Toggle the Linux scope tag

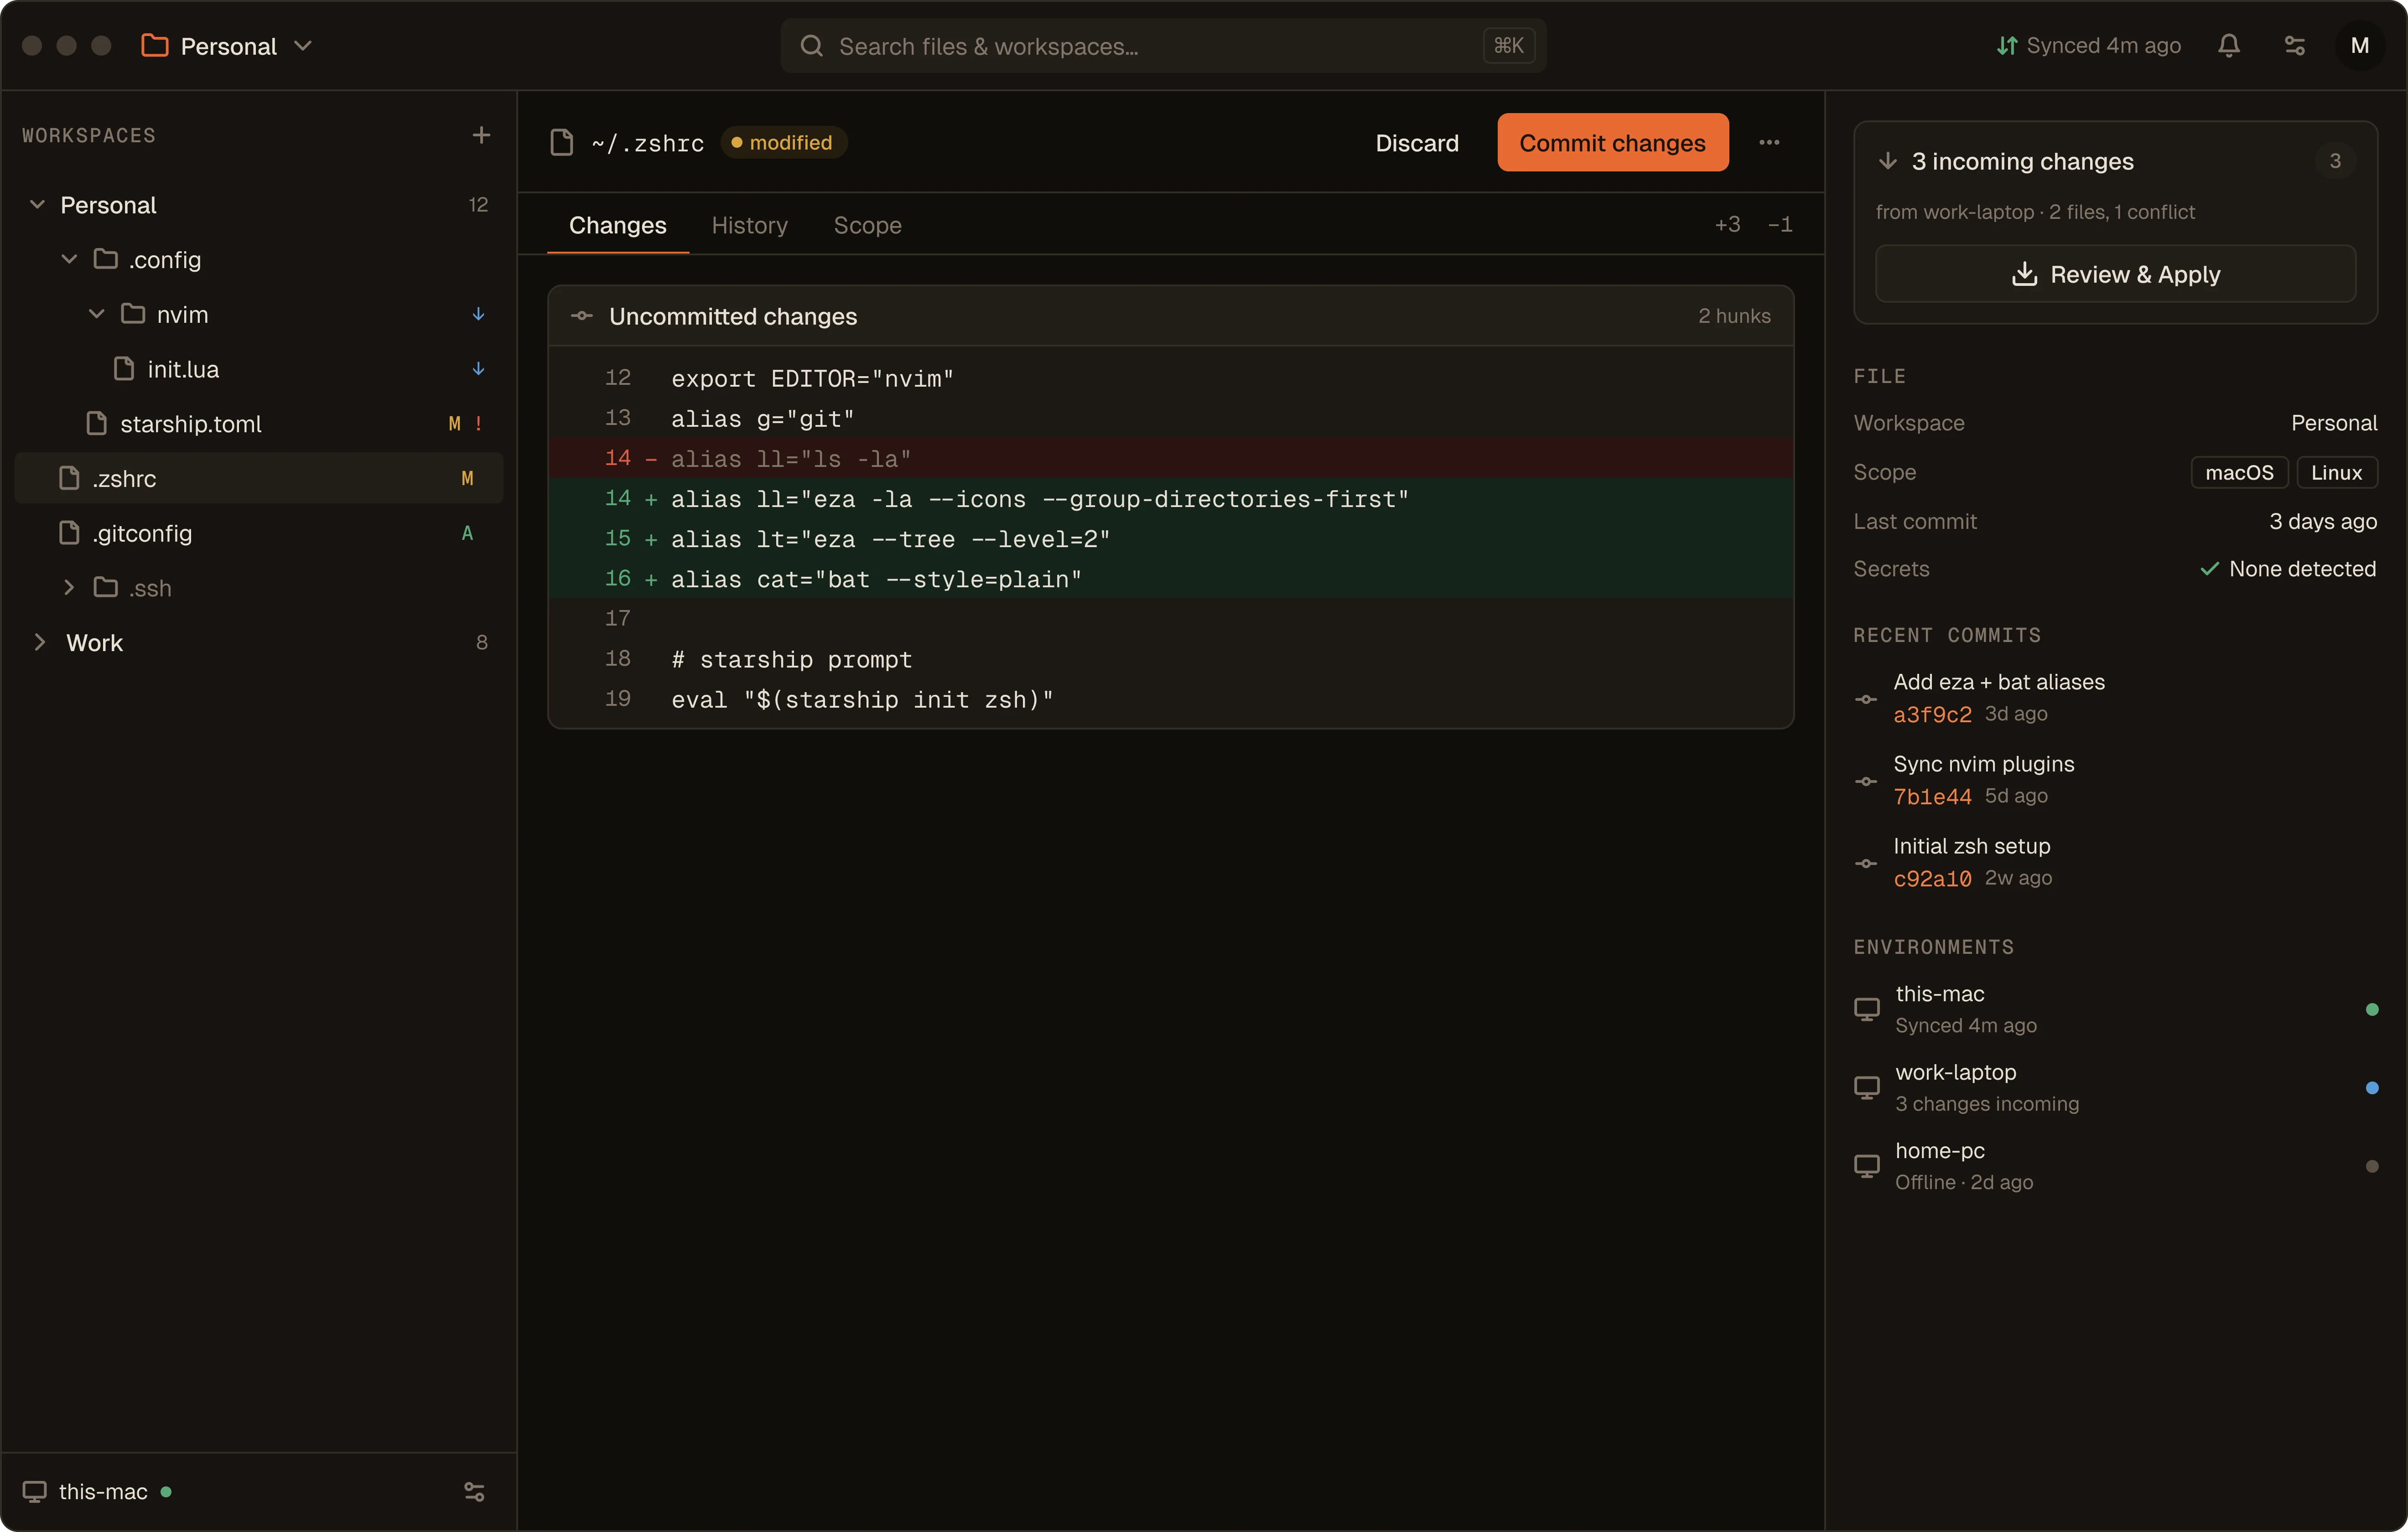2336,472
